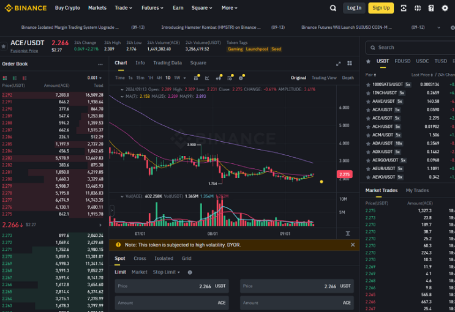Open the help center question icon

[431, 8]
